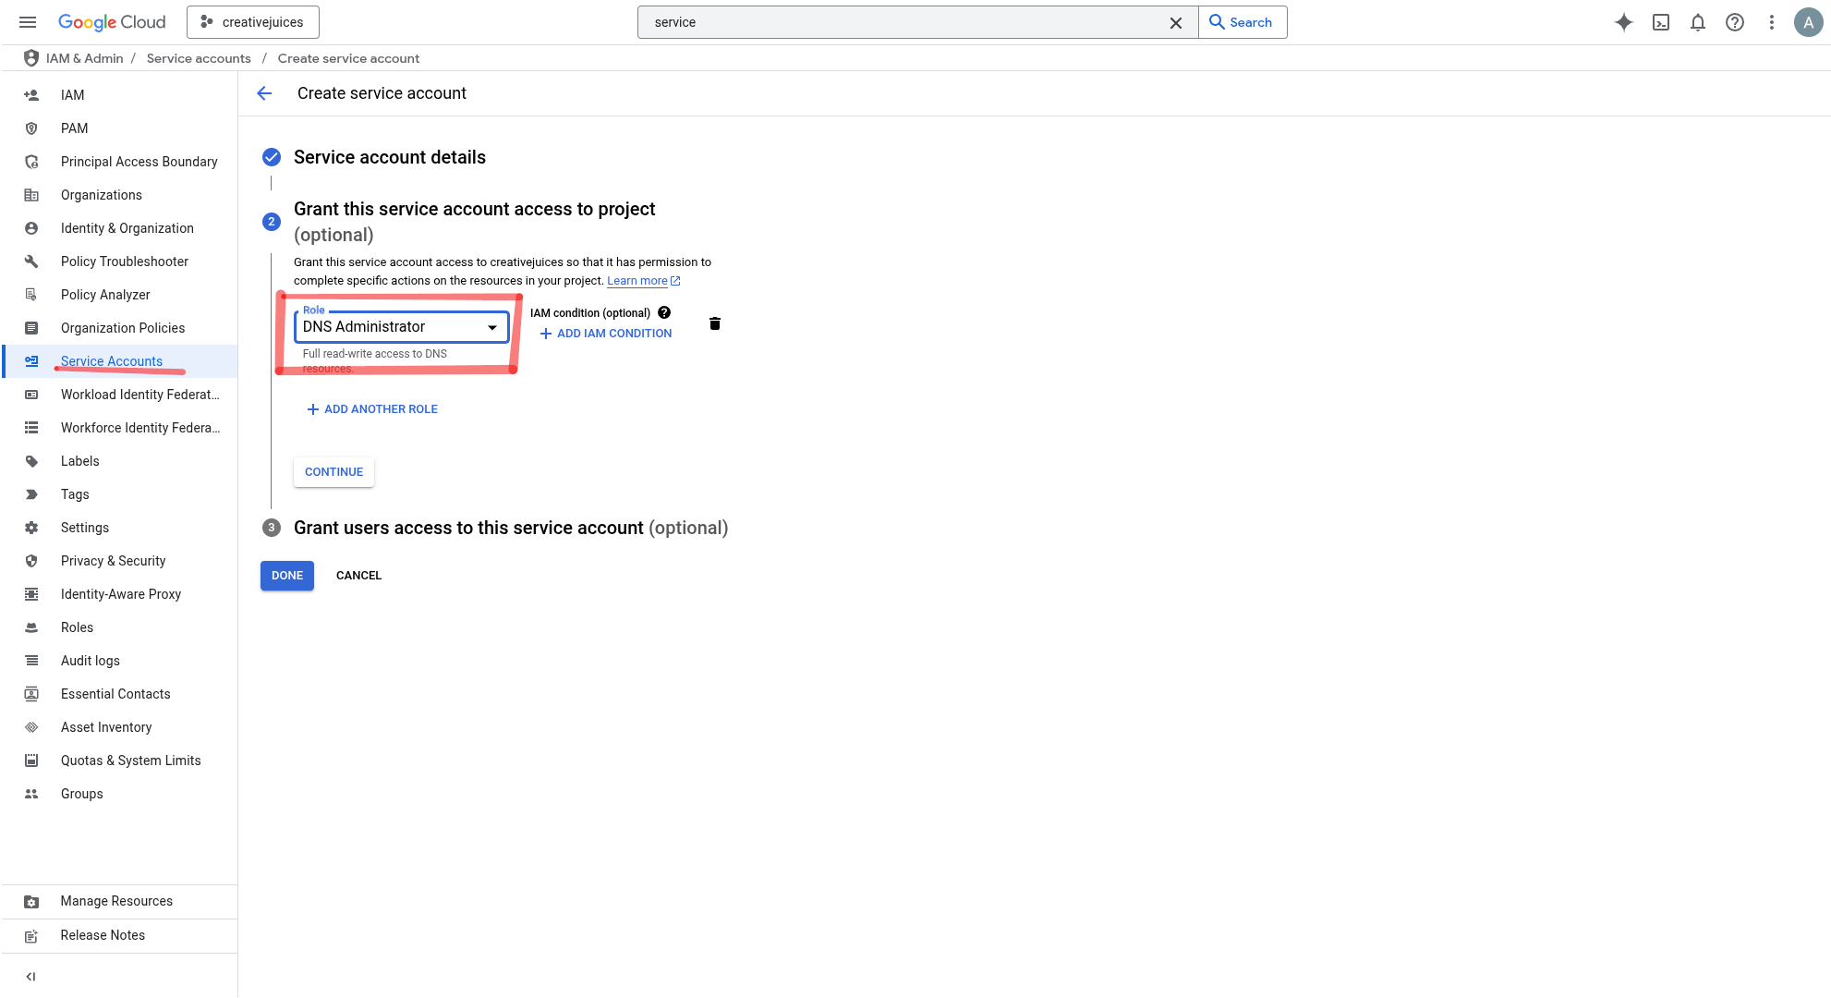The width and height of the screenshot is (1831, 998).
Task: Clear the search field with X
Action: (x=1175, y=22)
